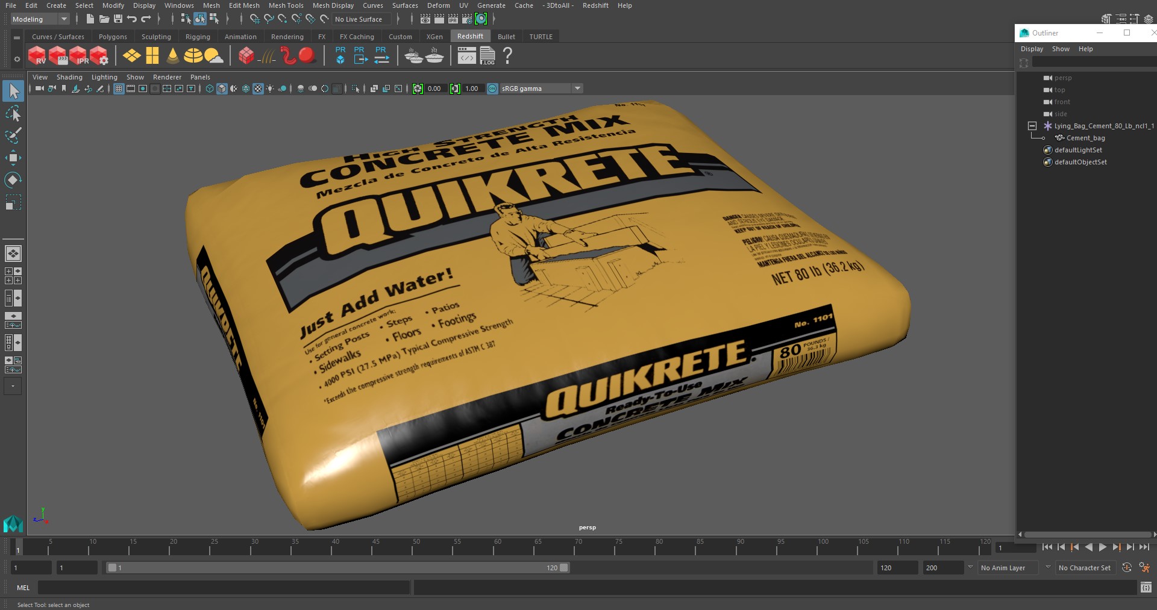Select the Lasso tool in the toolbox
Image resolution: width=1157 pixels, height=610 pixels.
13,113
